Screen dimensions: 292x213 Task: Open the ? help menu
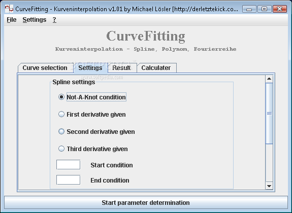(54, 20)
